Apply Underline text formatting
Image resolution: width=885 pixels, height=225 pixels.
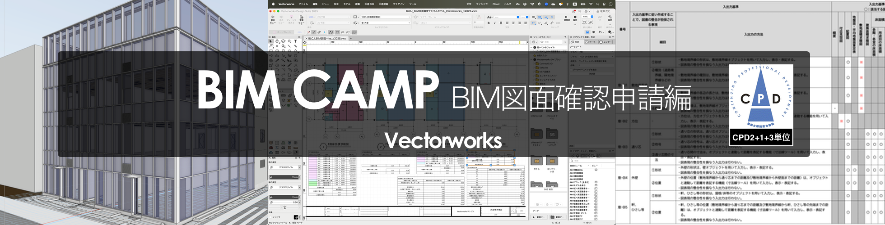click(501, 23)
